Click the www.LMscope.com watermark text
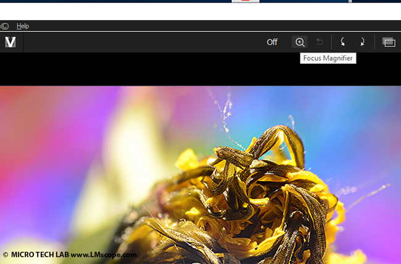401x264 pixels. coord(104,254)
